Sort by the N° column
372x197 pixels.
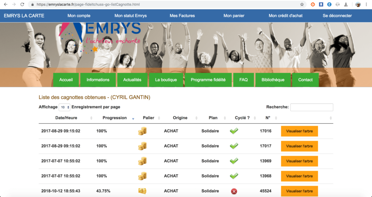pos(268,118)
